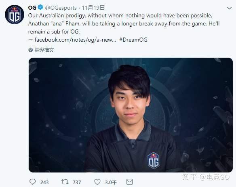Open OG profile avatar logo
This screenshot has width=236, height=187.
(x=15, y=15)
